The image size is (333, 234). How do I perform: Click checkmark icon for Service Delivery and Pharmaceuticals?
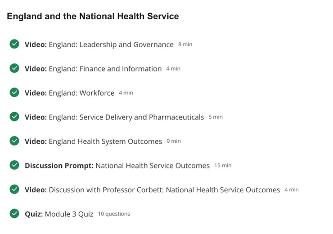point(14,117)
